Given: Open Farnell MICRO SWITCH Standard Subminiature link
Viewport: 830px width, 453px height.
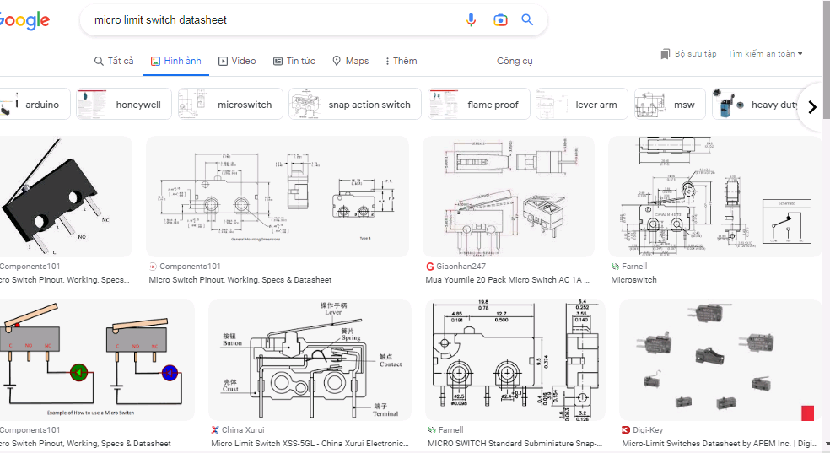Looking at the screenshot, I should [515, 443].
